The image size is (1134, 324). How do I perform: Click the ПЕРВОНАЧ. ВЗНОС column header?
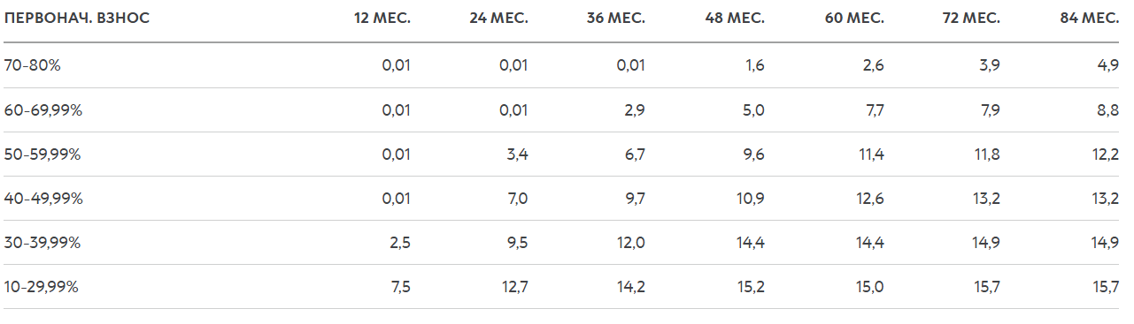point(77,19)
